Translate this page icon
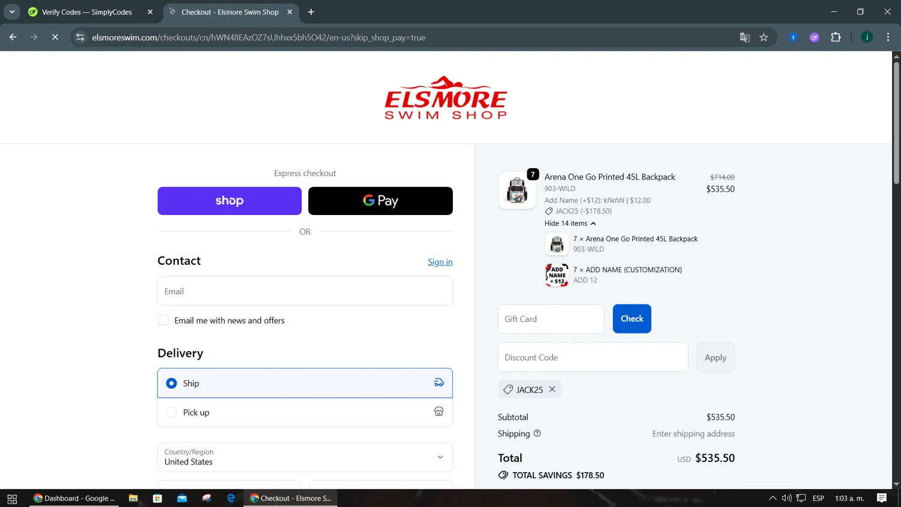Screen dimensions: 901x507 point(745,37)
